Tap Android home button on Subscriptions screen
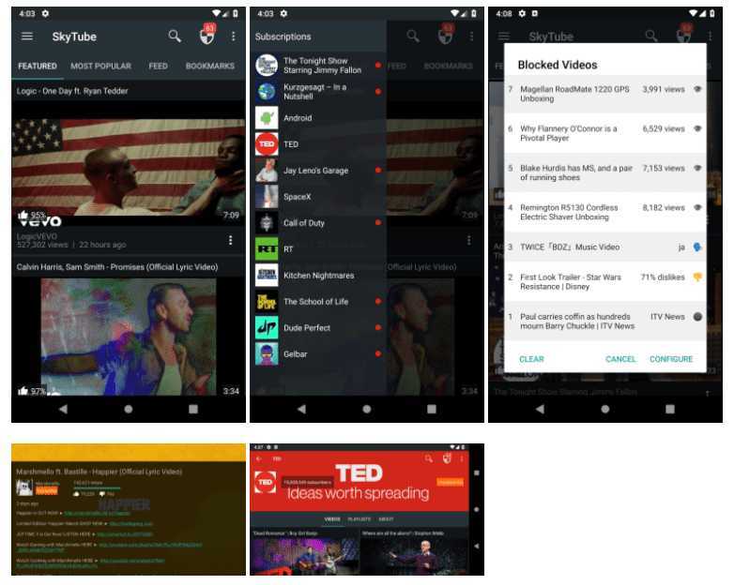The image size is (734, 585). pyautogui.click(x=367, y=409)
